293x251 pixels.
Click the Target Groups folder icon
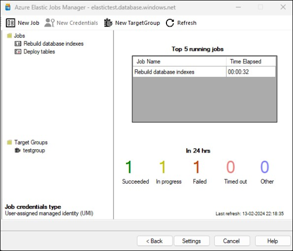click(x=9, y=143)
